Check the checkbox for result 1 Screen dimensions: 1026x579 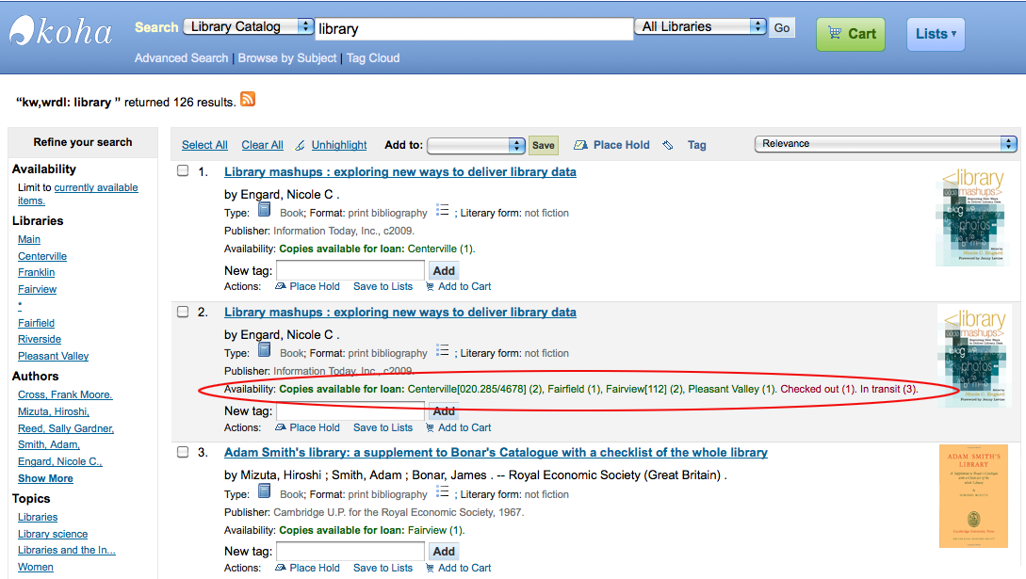coord(183,170)
